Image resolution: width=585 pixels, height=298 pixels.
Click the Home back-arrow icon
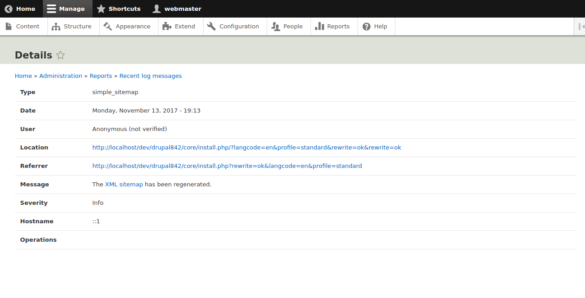click(9, 9)
